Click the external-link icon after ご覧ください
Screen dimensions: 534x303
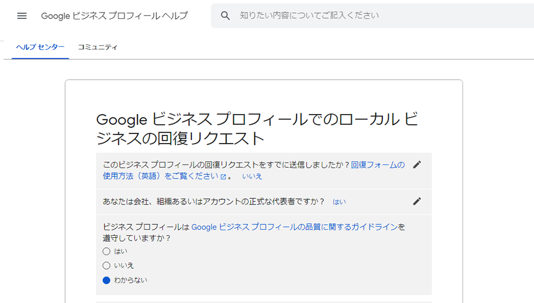pyautogui.click(x=223, y=177)
